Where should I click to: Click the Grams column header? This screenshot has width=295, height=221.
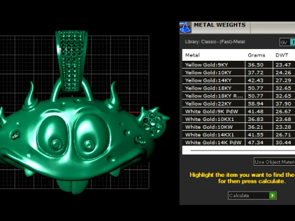[x=256, y=55]
